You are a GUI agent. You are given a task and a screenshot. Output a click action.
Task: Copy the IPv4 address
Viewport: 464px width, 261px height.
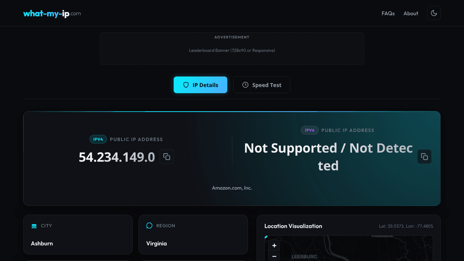(x=167, y=157)
